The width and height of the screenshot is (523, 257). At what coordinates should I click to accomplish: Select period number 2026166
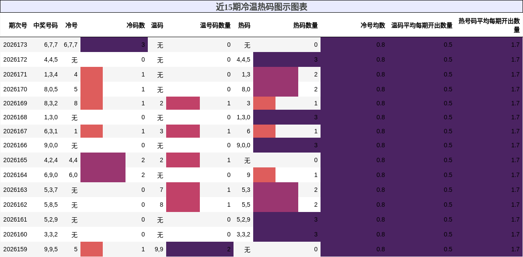(x=15, y=146)
